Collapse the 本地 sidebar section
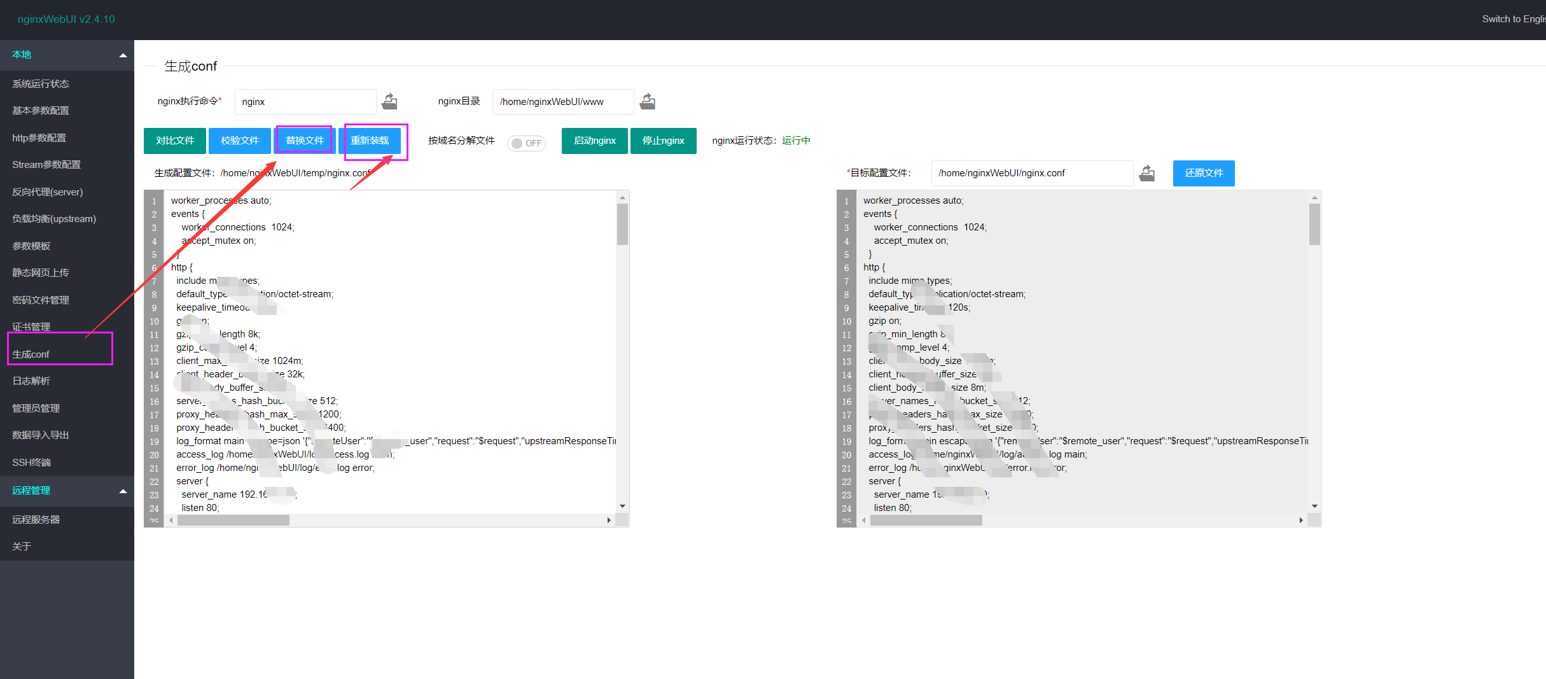This screenshot has width=1546, height=679. [123, 55]
